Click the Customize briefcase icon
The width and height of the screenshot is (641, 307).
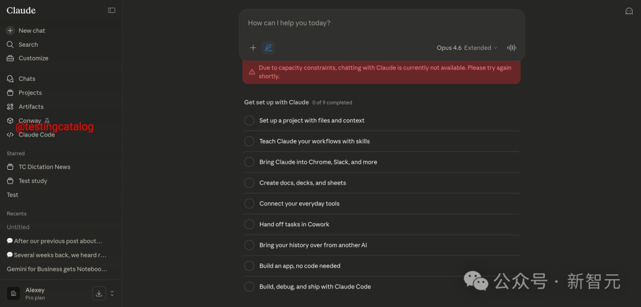coord(10,58)
